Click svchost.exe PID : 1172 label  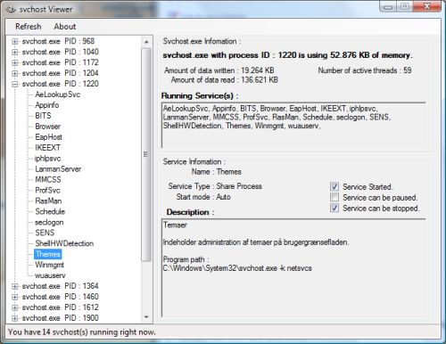pos(60,62)
